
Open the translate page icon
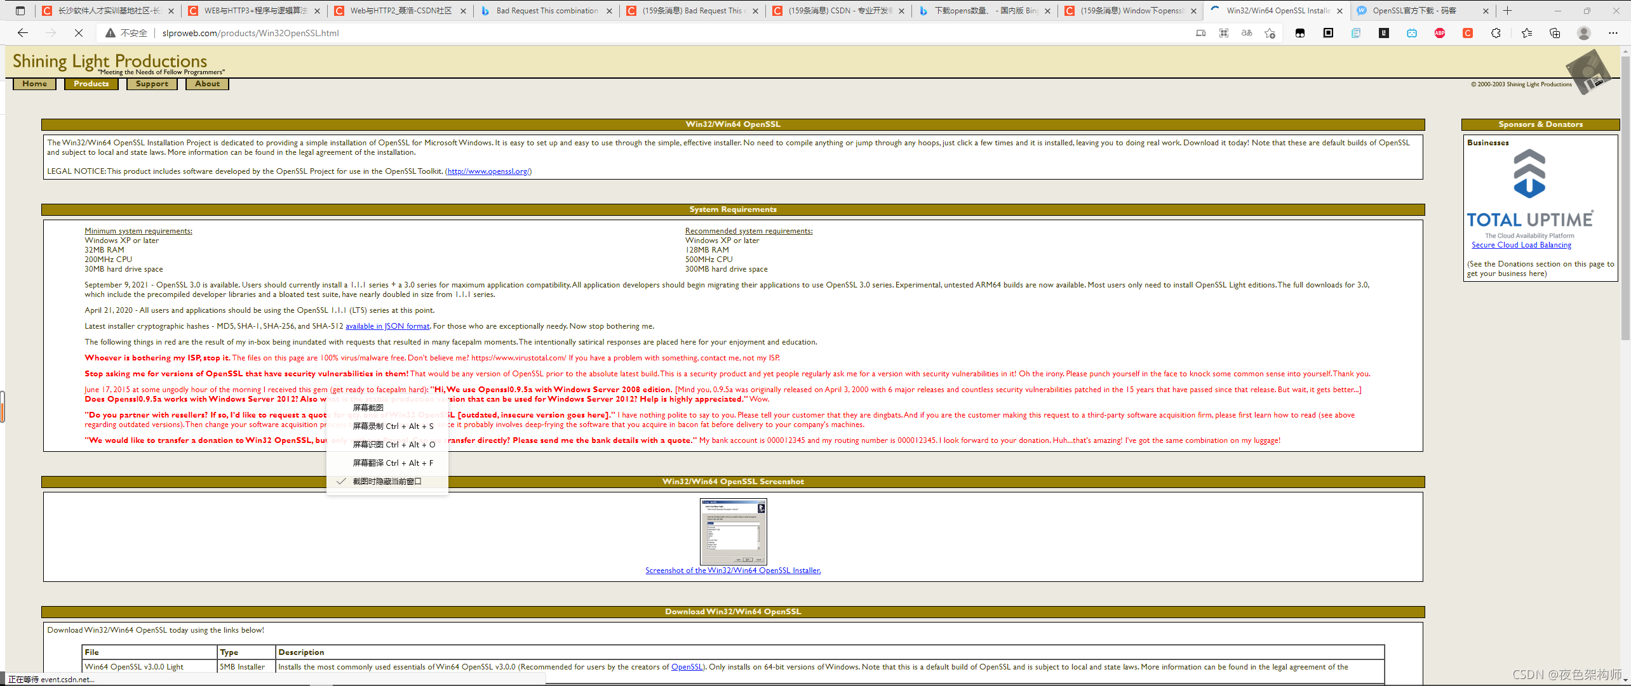(x=1247, y=33)
